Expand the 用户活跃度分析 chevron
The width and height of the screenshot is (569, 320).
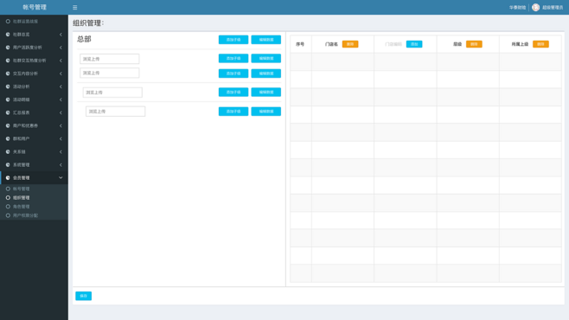(61, 48)
